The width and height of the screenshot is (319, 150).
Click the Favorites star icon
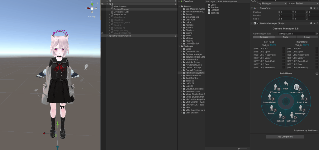point(182,1)
